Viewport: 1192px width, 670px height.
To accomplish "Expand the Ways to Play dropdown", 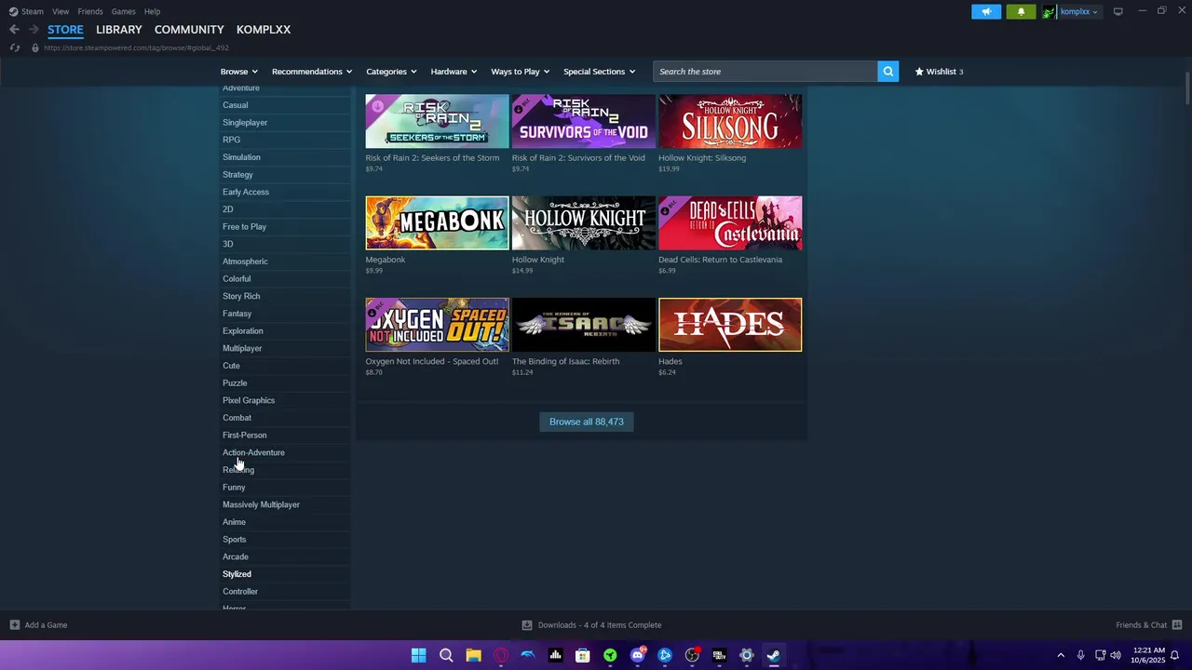I will tap(521, 72).
